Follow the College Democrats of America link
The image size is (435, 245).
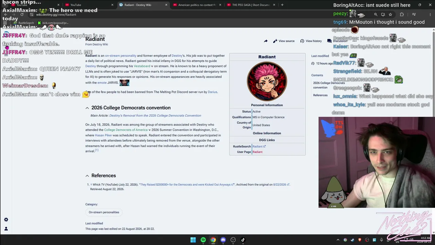click(126, 130)
